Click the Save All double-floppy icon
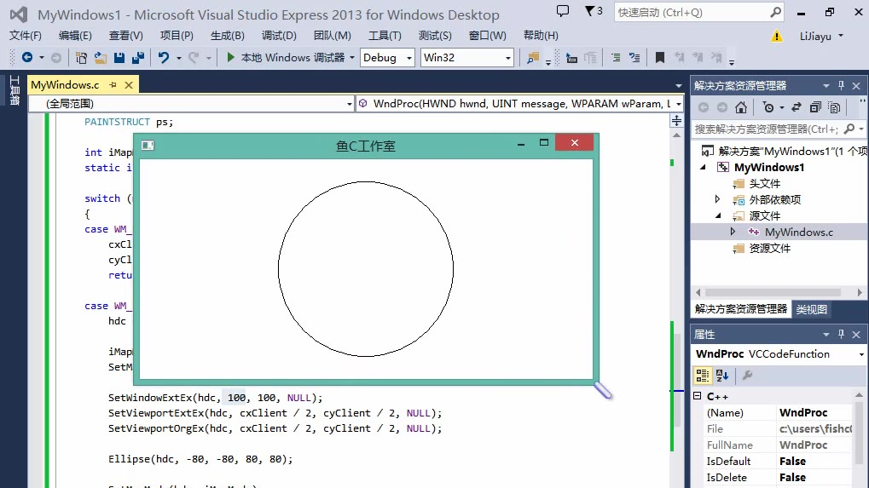Screen dimensions: 869x488 point(138,58)
